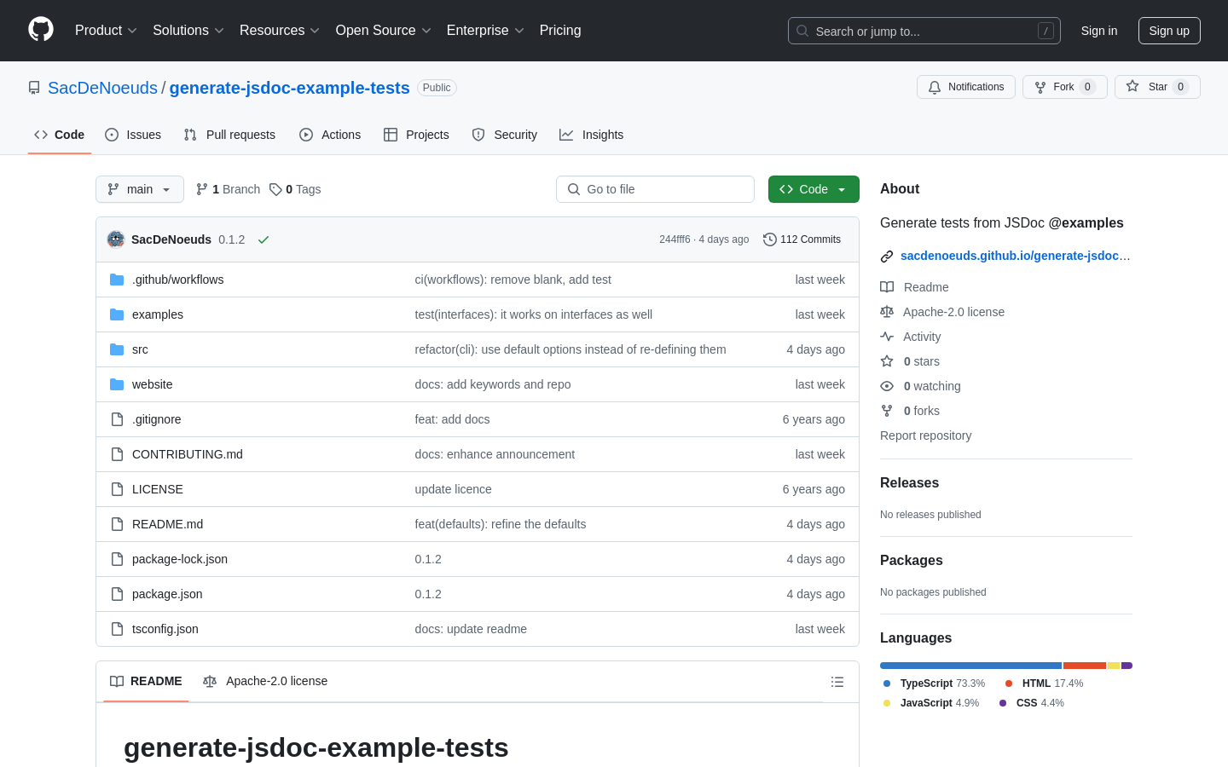
Task: Click the Notifications bell button
Action: [966, 87]
